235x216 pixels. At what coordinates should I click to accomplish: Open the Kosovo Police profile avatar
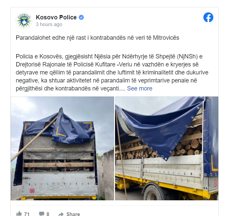[24, 21]
